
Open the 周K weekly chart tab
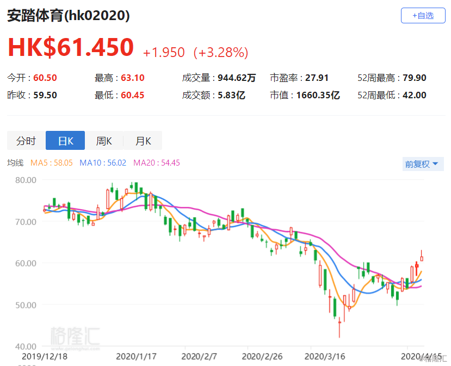tap(104, 141)
